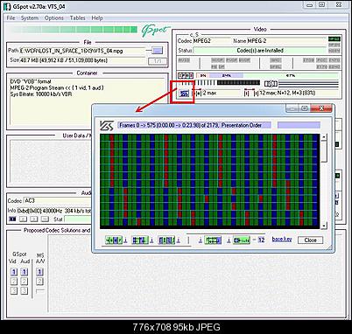Select GSpot Aud solution 3
This screenshot has width=352, height=334.
(x=25, y=290)
